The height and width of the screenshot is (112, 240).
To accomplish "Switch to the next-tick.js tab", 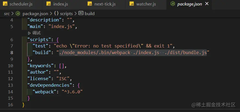I will 105,4.
